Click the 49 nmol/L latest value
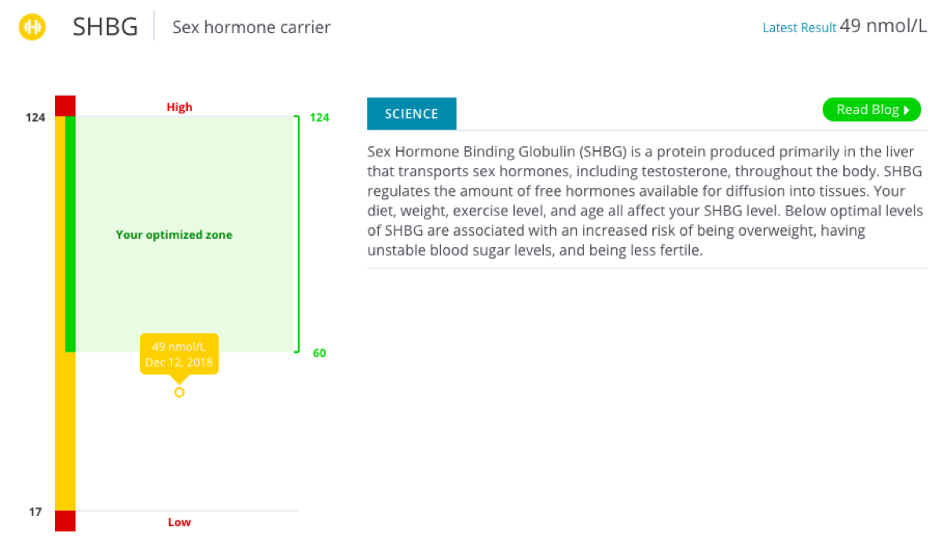Image resolution: width=943 pixels, height=548 pixels. [x=884, y=26]
